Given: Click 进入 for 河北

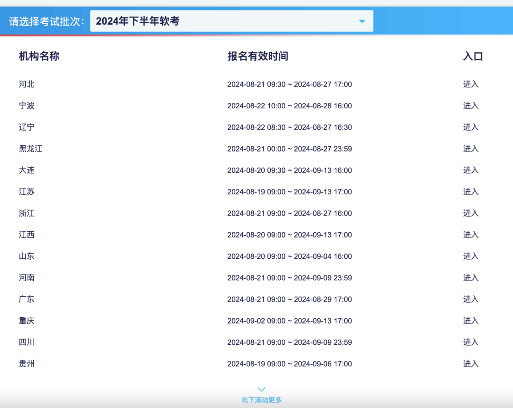Looking at the screenshot, I should [x=471, y=84].
